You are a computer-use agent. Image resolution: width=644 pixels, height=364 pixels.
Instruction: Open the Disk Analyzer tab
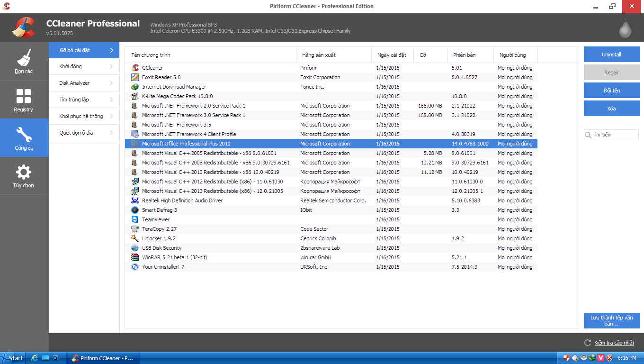(84, 83)
